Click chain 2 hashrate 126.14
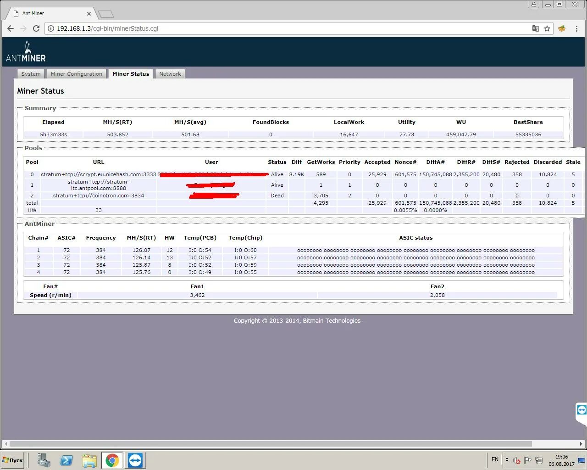This screenshot has height=470, width=587. [141, 258]
